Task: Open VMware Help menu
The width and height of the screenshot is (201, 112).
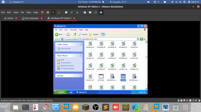Action: click(x=36, y=12)
